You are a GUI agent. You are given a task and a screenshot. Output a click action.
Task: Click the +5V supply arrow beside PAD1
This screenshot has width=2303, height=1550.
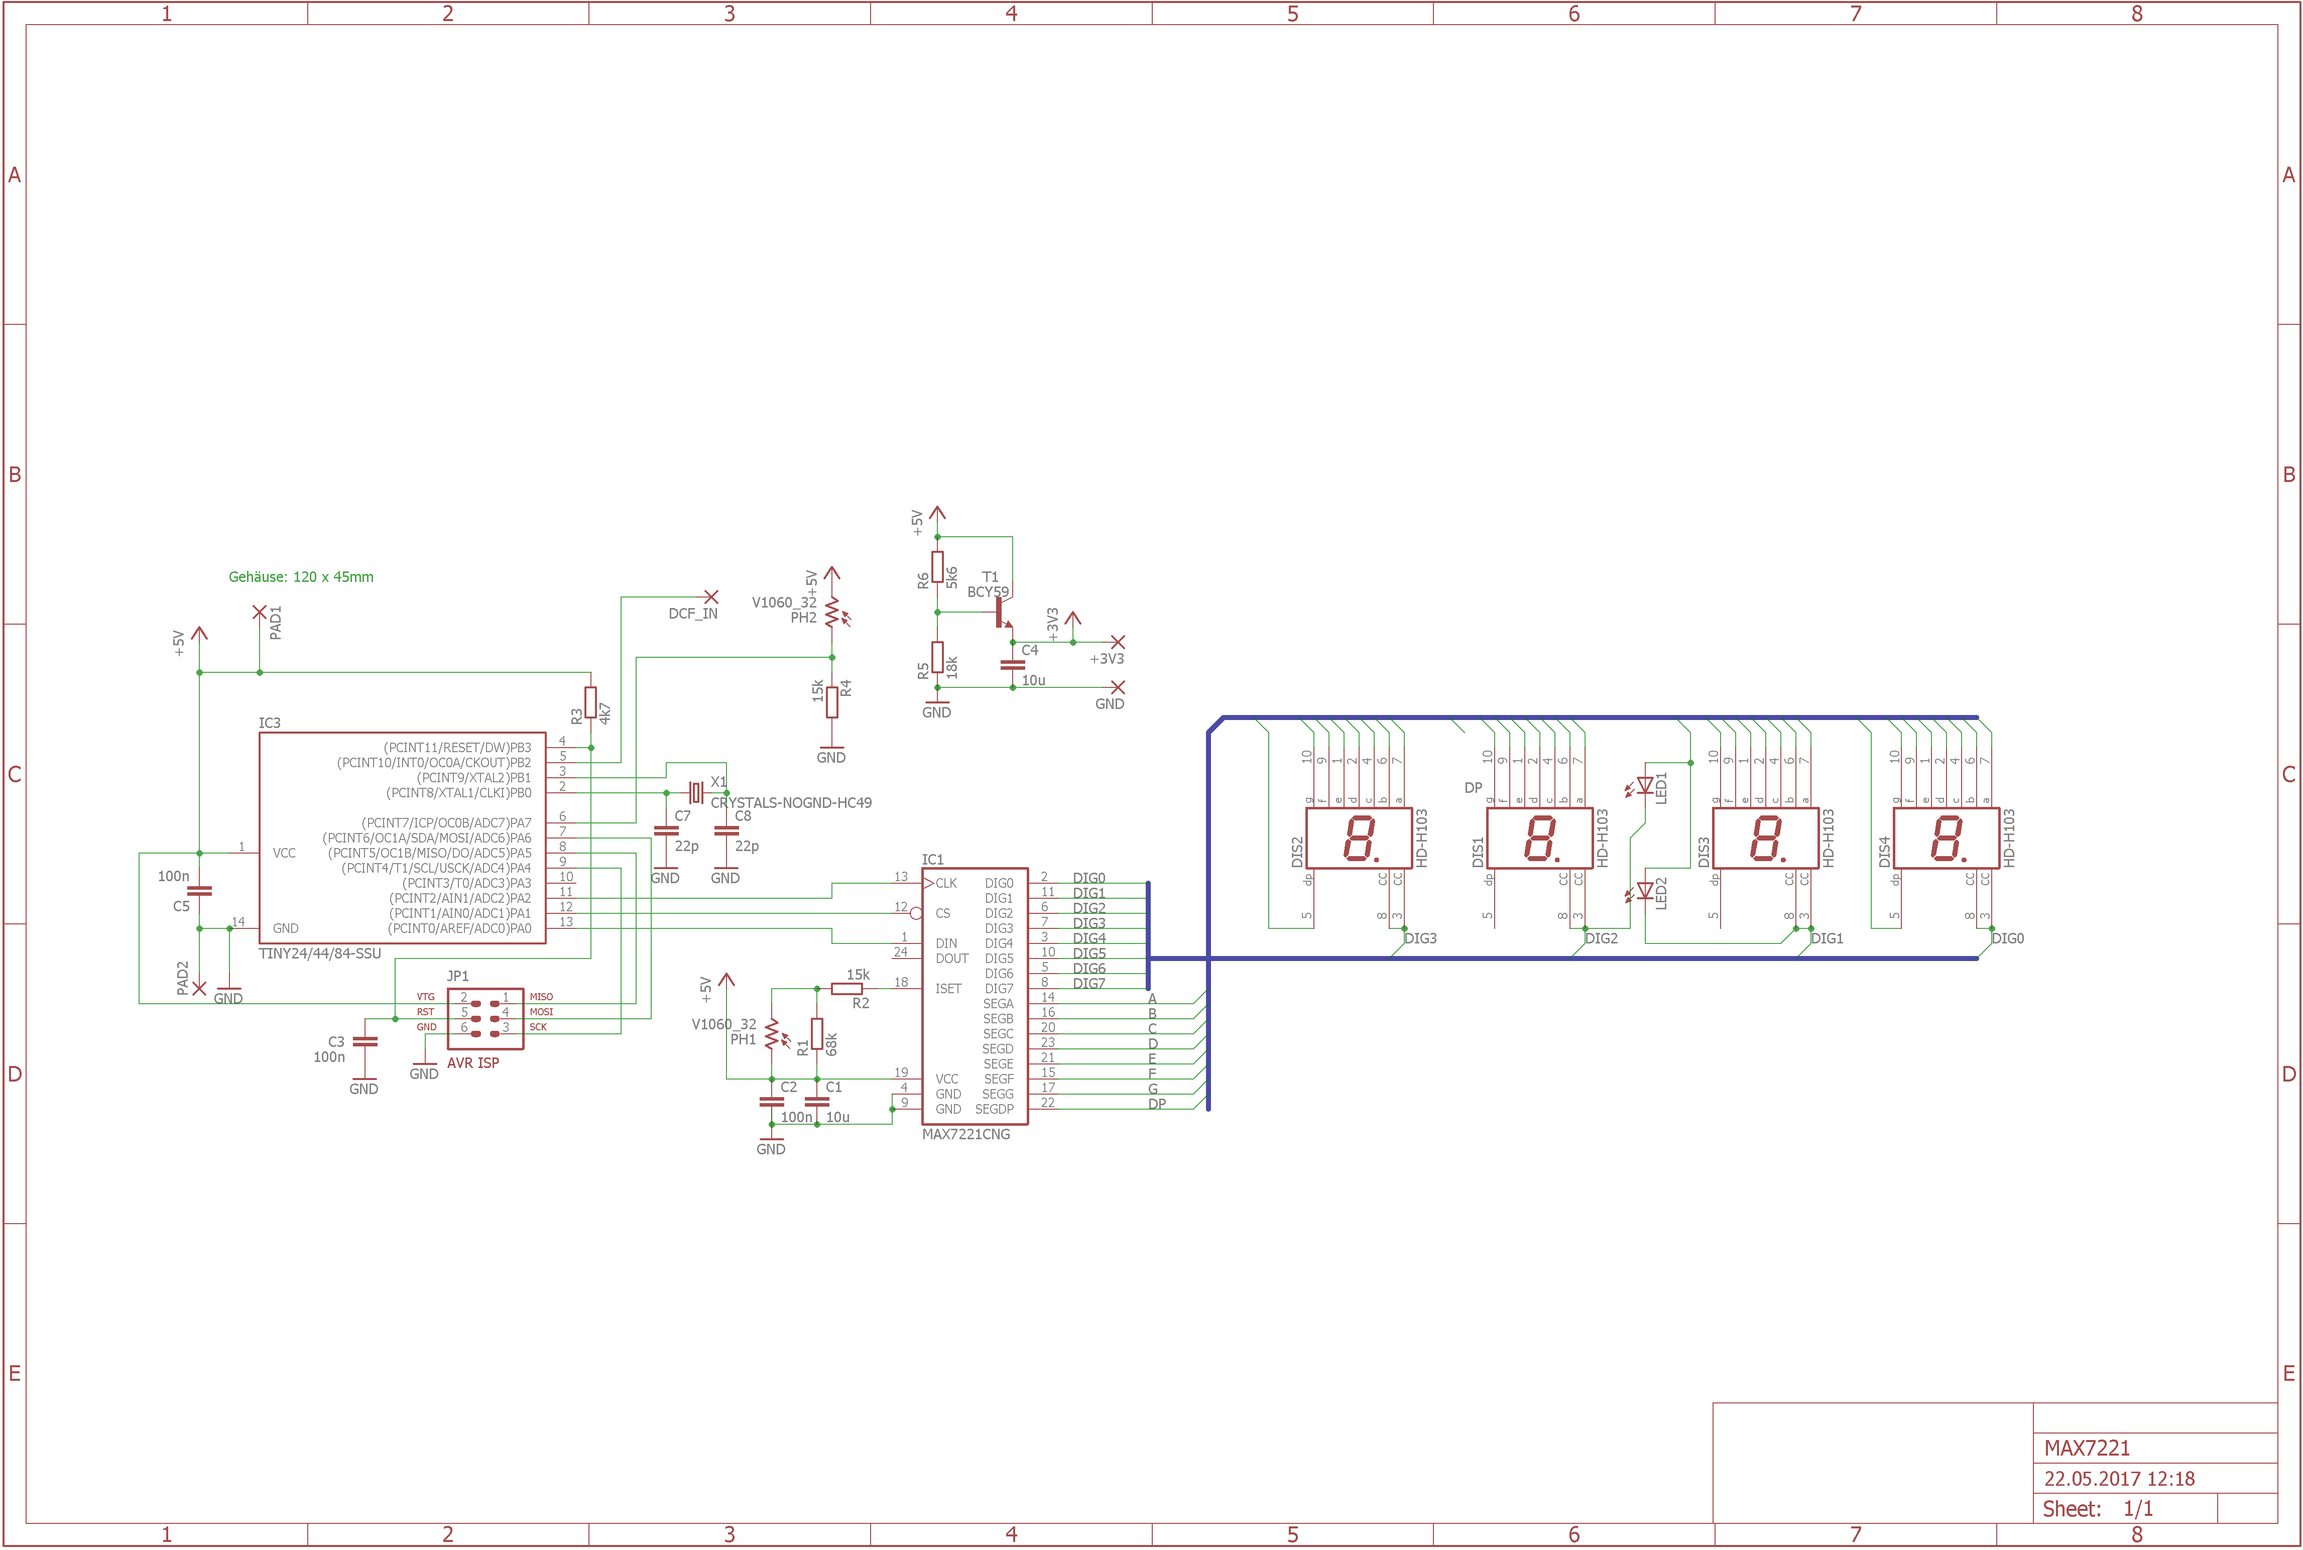point(200,634)
